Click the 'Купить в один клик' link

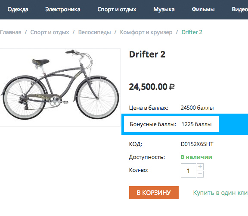[x=220, y=193]
